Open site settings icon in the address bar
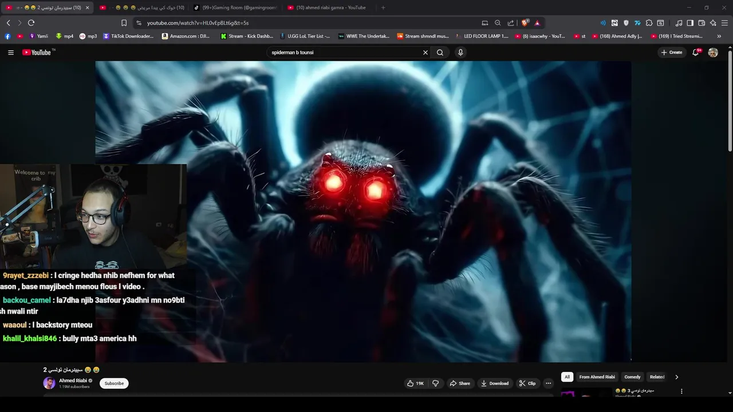 coord(139,23)
